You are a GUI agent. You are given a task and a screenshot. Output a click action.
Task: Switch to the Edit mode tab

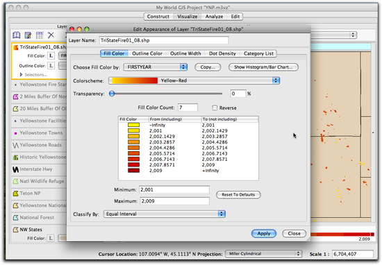point(235,17)
